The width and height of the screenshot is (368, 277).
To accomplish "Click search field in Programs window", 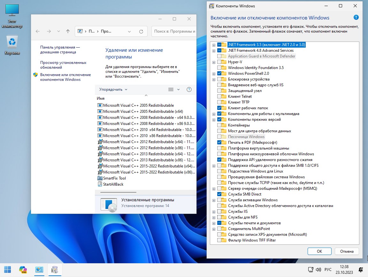I will click(x=174, y=31).
